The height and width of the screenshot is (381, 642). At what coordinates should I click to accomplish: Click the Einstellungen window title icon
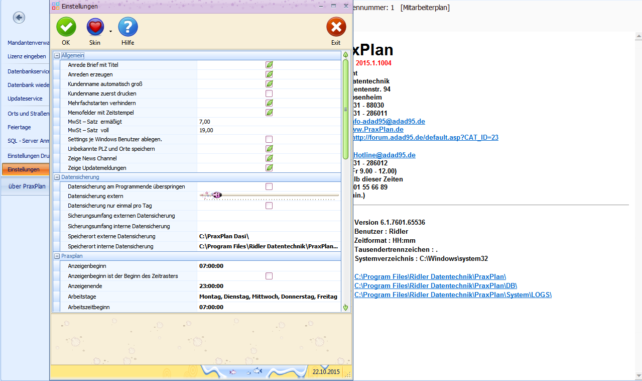pos(56,7)
